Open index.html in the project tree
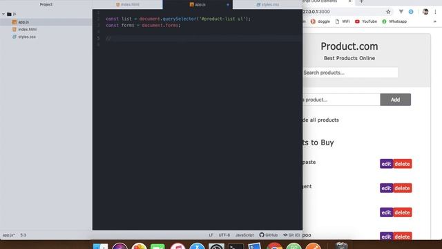Viewport: 442px width, 249px height. [28, 29]
